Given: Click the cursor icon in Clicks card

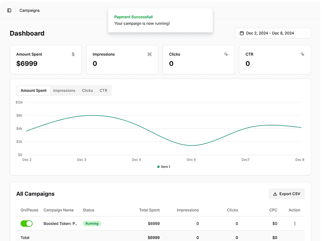Looking at the screenshot, I should click(226, 54).
